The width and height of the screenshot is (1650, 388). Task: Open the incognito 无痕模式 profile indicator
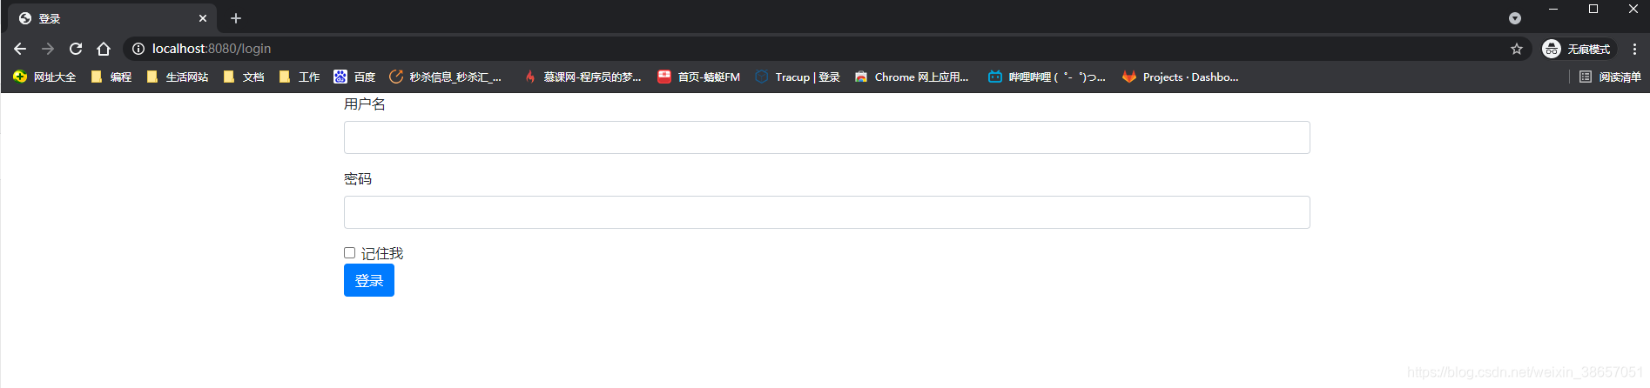(1578, 49)
